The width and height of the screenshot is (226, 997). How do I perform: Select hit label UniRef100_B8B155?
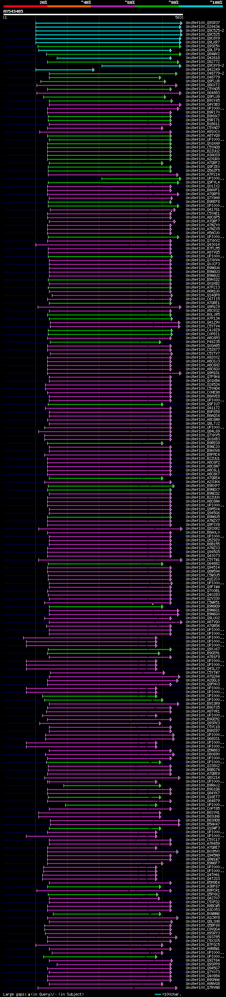pos(203,544)
